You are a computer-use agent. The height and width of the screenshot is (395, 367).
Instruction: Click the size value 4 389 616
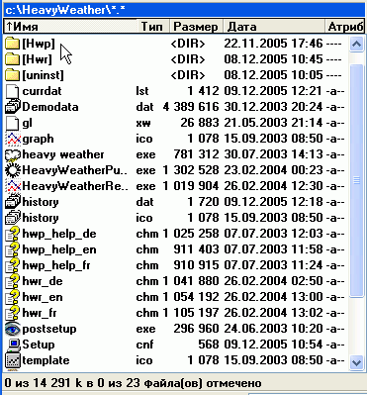click(191, 107)
